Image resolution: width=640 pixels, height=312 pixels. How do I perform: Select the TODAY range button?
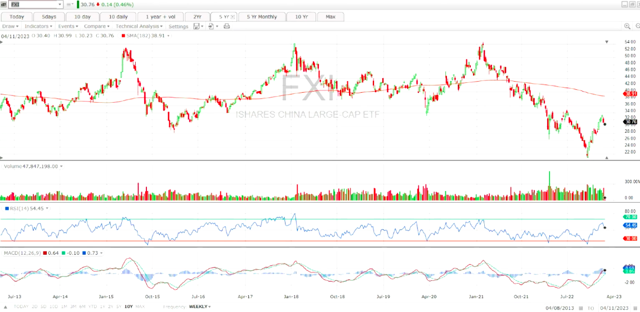(21, 306)
